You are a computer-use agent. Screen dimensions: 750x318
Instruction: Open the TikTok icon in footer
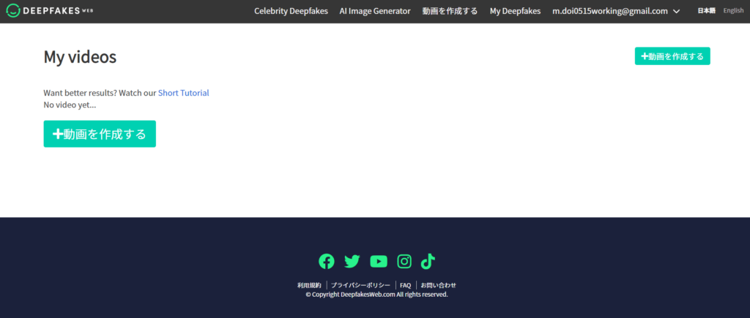428,261
